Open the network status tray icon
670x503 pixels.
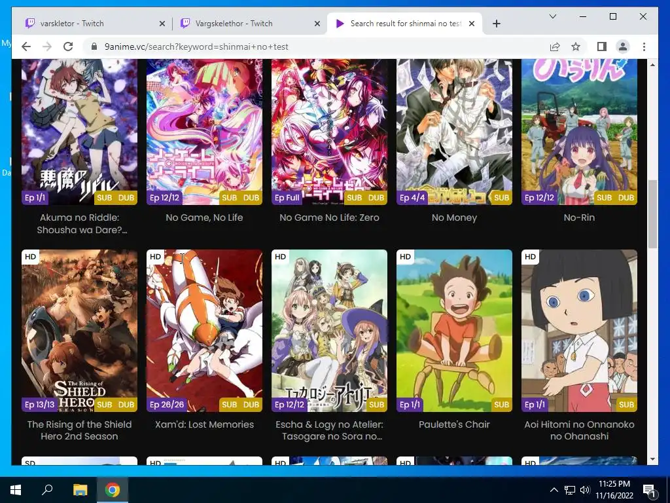click(570, 490)
